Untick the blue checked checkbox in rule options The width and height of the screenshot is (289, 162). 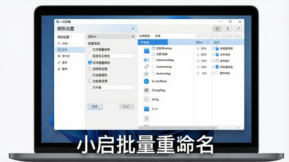point(90,63)
